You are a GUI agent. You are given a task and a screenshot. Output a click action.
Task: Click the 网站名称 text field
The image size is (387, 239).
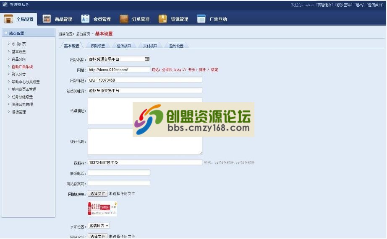119,59
